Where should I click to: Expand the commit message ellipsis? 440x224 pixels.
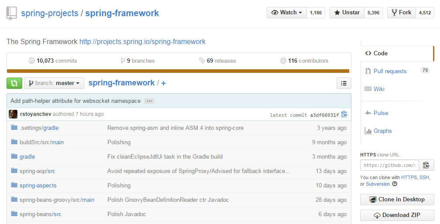(149, 101)
